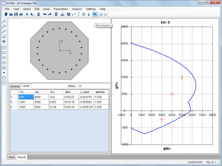This screenshot has height=166, width=222.
Task: Click the hierarchy tree toolbar icon
Action: (x=62, y=14)
